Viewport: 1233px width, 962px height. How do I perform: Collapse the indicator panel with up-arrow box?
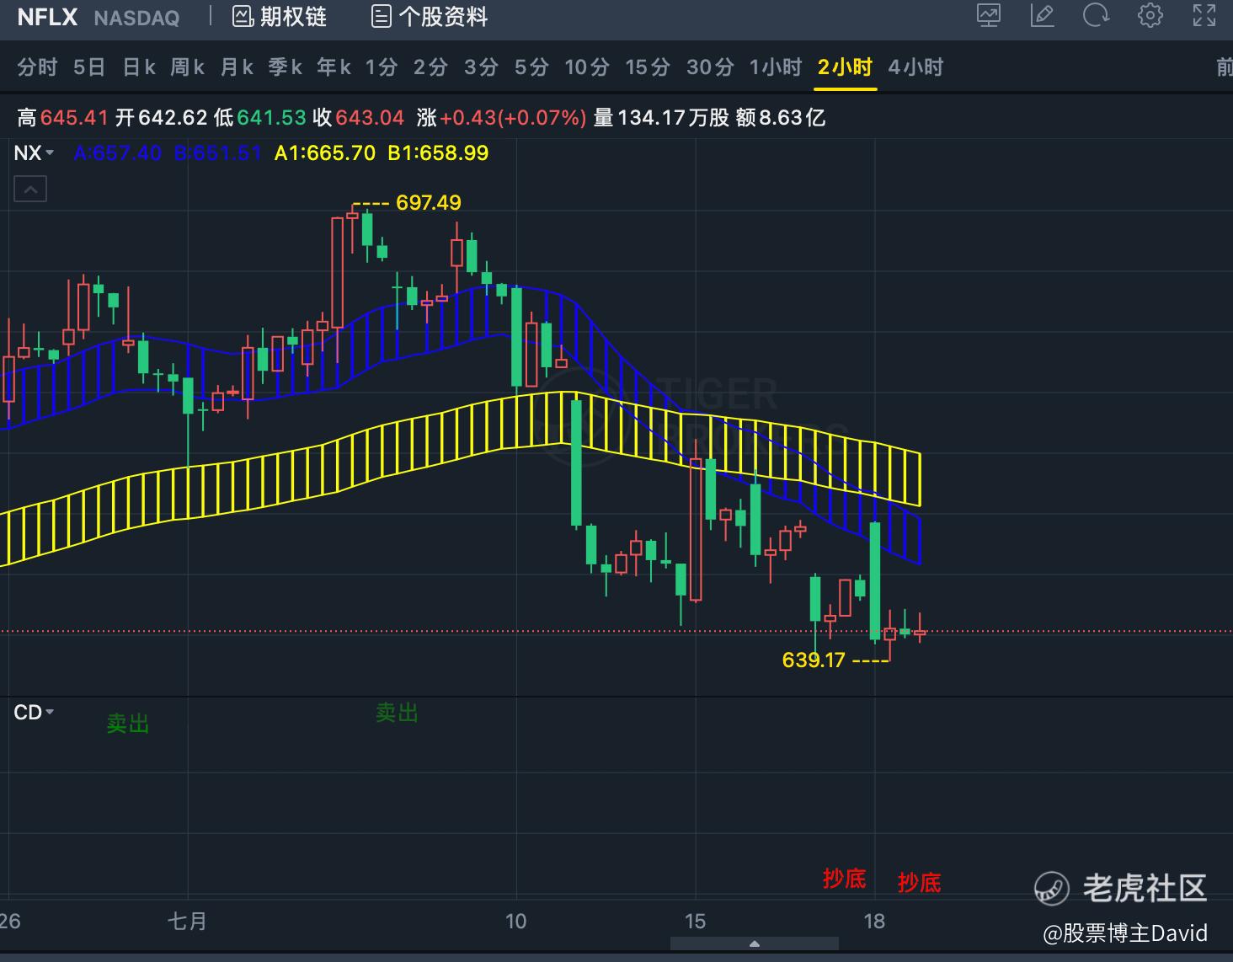click(x=30, y=190)
